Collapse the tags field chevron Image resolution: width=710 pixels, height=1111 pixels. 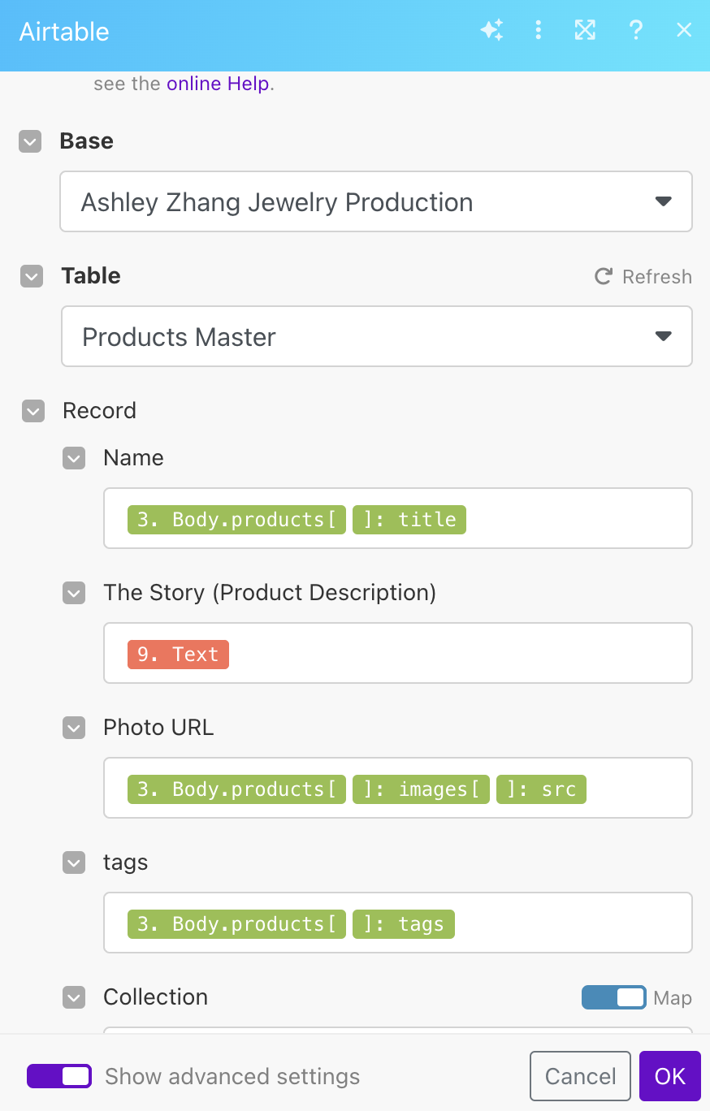74,863
